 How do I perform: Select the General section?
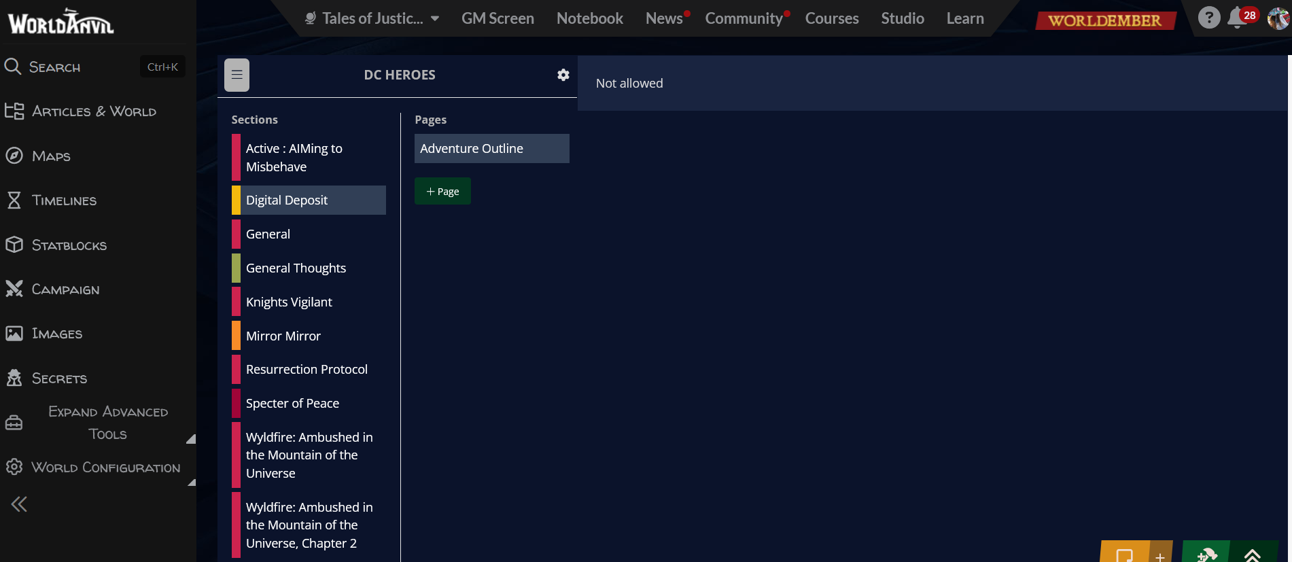pyautogui.click(x=309, y=234)
